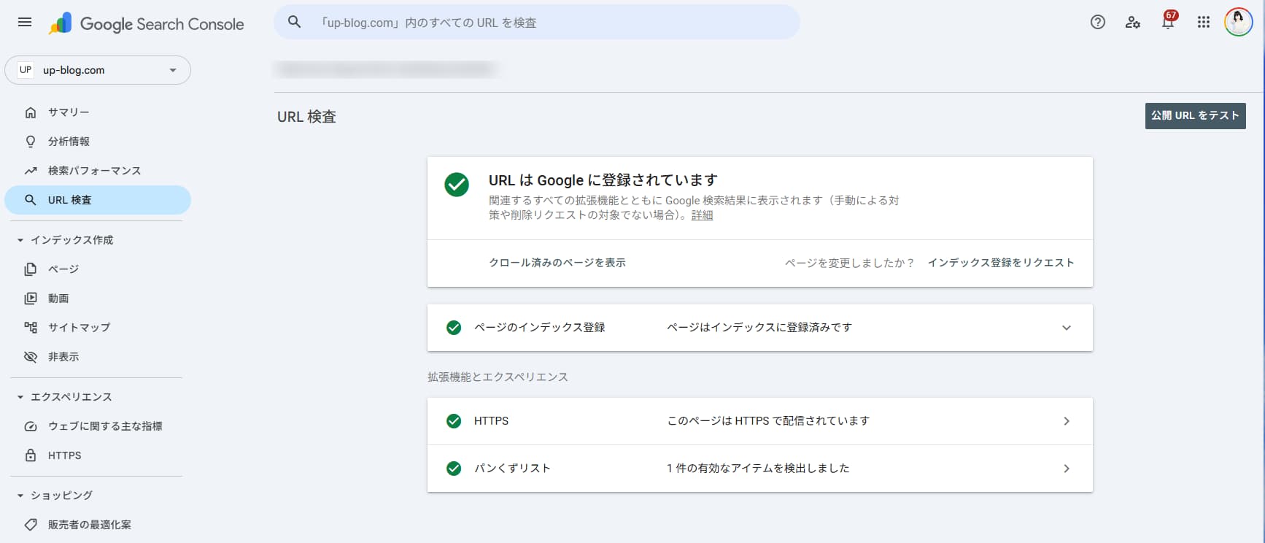Open the help question mark icon
1265x543 pixels.
coord(1097,23)
